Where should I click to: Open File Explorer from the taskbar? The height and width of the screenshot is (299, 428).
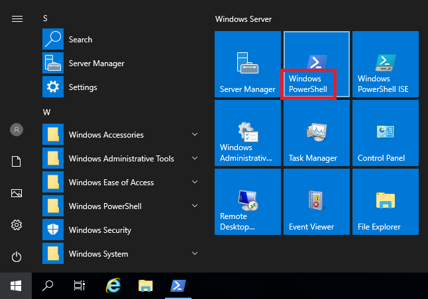[146, 286]
